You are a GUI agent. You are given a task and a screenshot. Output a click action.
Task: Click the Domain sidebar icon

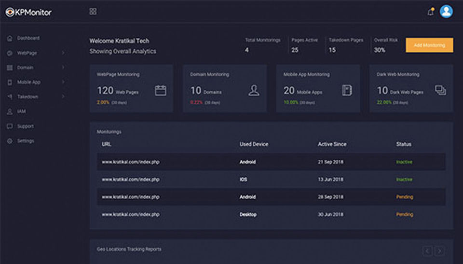click(x=10, y=68)
